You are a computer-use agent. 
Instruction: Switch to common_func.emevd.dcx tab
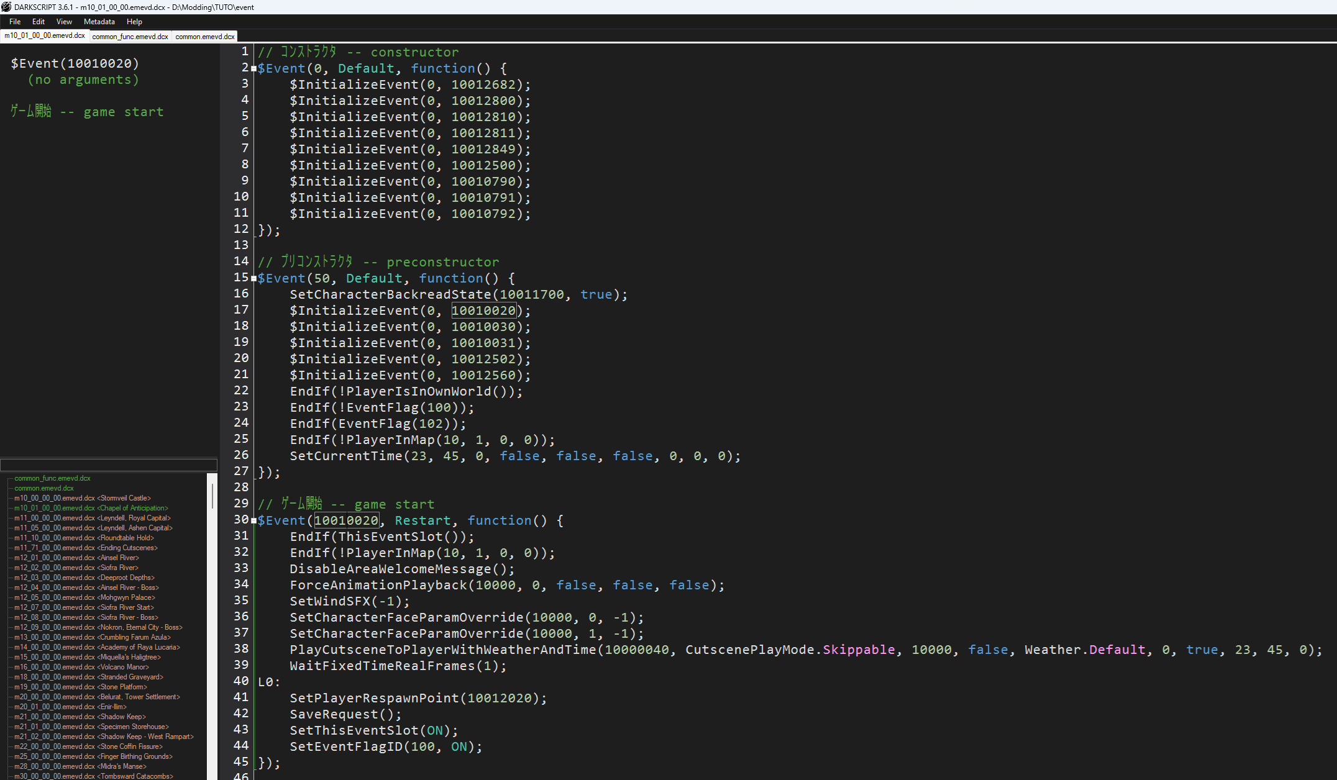click(x=130, y=37)
